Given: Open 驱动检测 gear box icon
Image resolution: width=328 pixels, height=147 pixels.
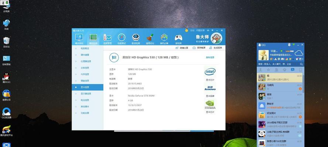Looking at the screenshot, I should click(x=135, y=37).
